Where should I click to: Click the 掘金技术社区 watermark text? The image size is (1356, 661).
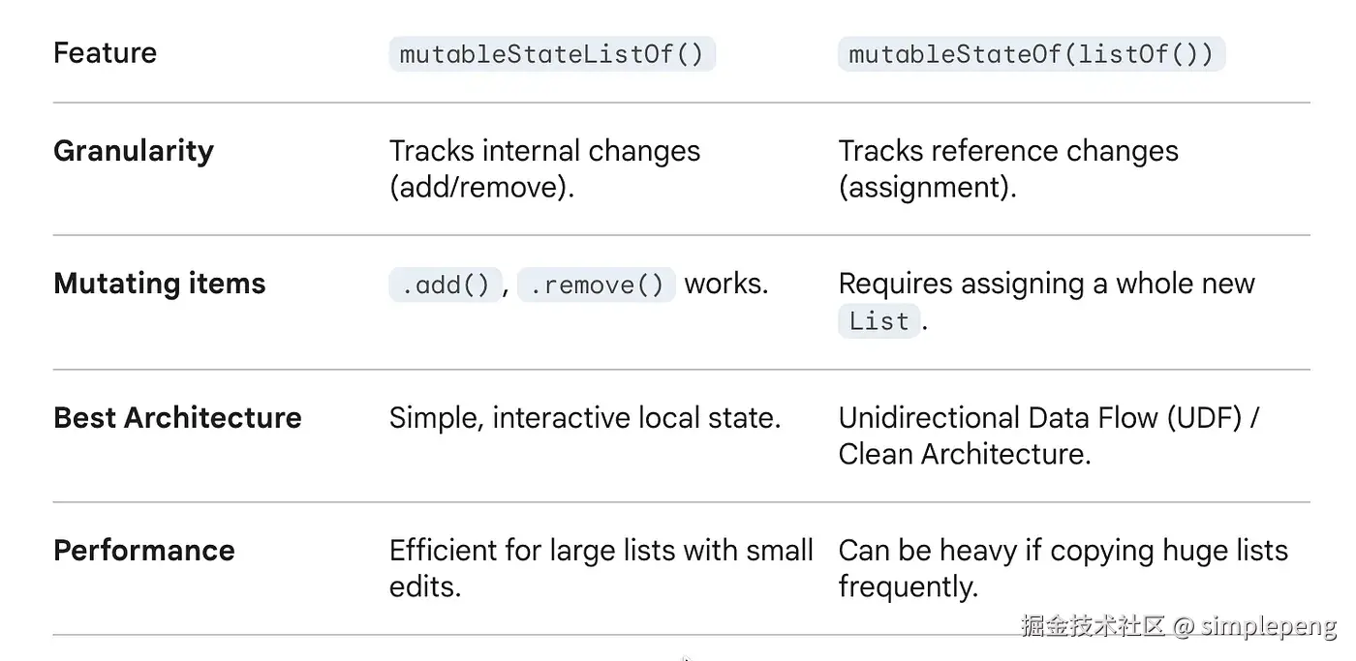[1092, 626]
